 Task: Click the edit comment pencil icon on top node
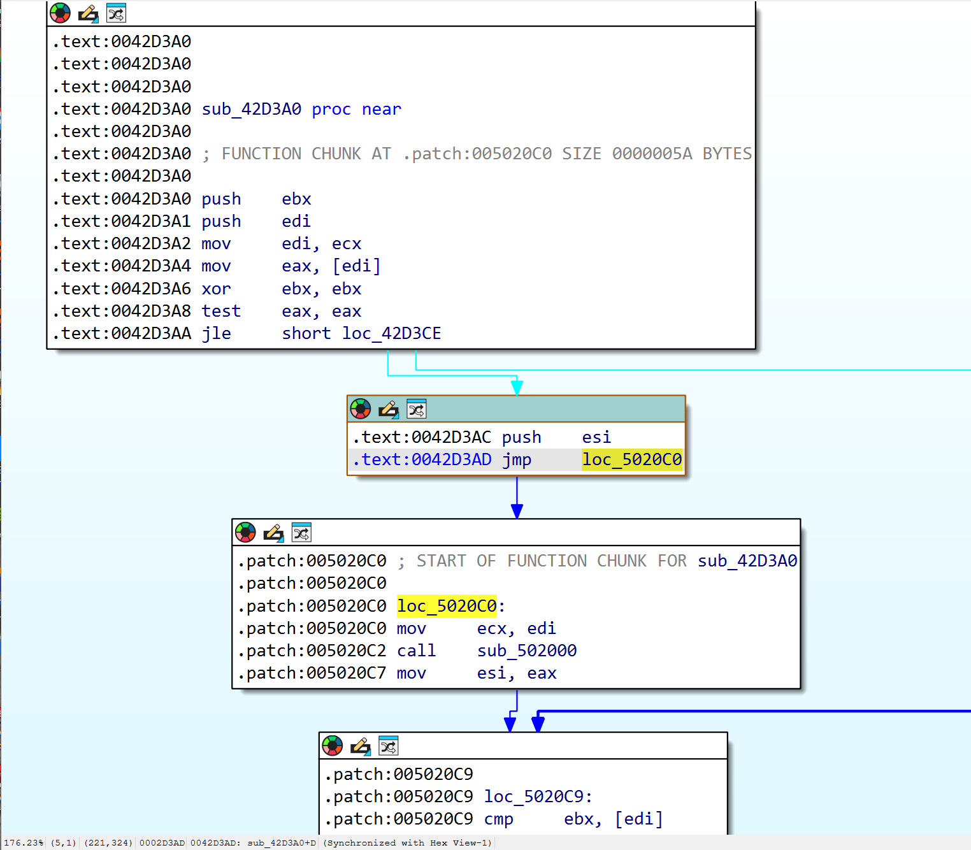[88, 13]
